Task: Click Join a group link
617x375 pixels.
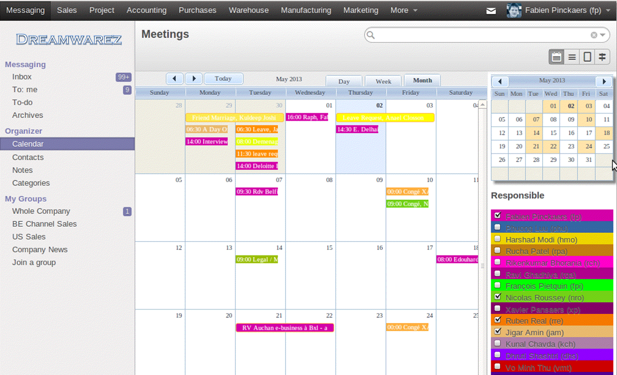Action: [x=34, y=262]
